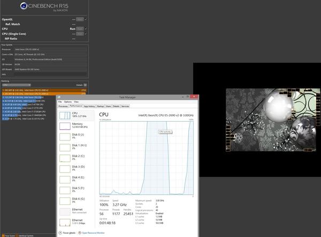Click the Processor field in Your System
This screenshot has width=321, height=237.
click(x=50, y=49)
